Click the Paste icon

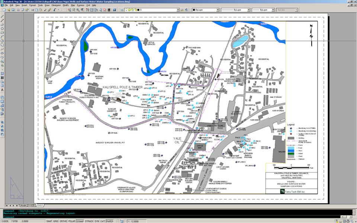pyautogui.click(x=41, y=10)
